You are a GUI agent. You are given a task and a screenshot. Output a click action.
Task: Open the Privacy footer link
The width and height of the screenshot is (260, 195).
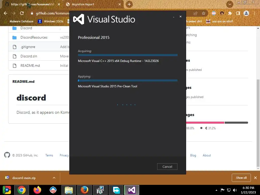pos(64,155)
